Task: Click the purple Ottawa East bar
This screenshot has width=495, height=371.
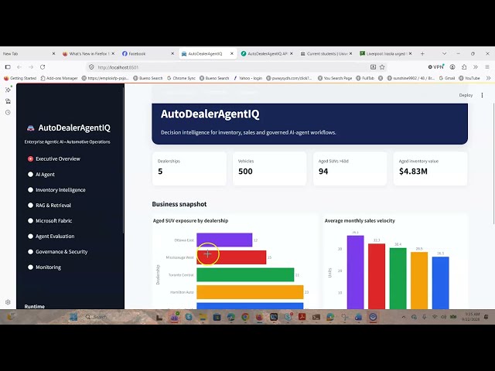Action: (224, 240)
